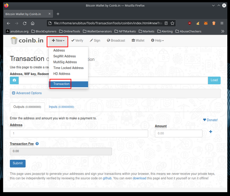Open the Alerting bookmark folder
Viewport: 230px width, 196px height.
click(x=165, y=31)
